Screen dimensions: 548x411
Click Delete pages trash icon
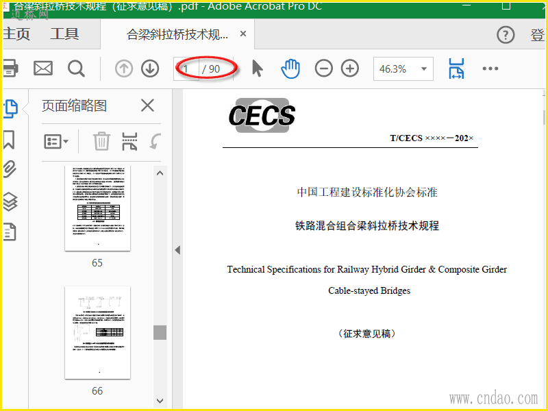tap(101, 141)
